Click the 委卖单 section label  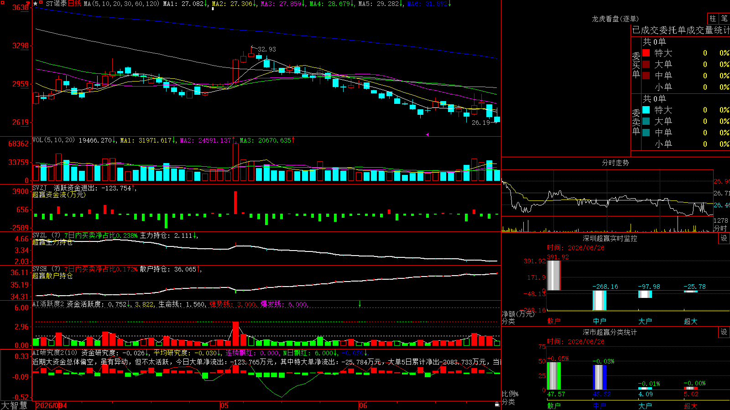click(636, 122)
